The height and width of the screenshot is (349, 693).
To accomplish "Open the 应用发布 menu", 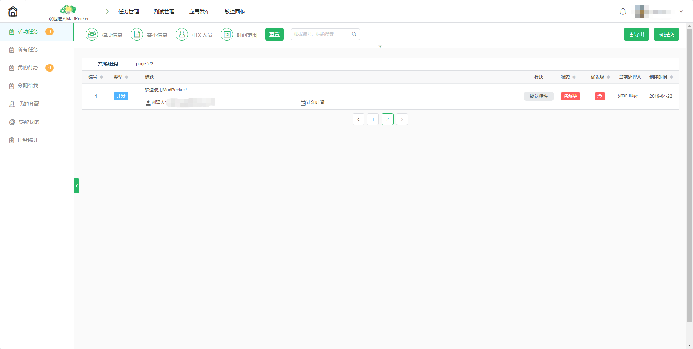I will click(200, 11).
